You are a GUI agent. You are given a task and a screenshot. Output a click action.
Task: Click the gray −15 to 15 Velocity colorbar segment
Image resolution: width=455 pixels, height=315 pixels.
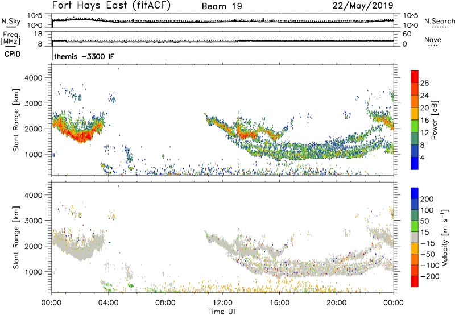(x=415, y=237)
